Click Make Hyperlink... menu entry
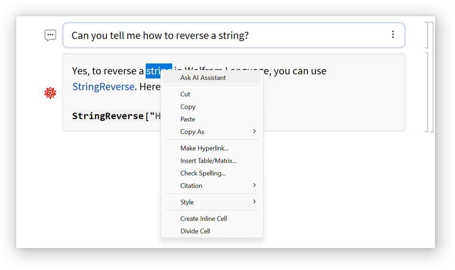Image resolution: width=455 pixels, height=270 pixels. pos(204,148)
